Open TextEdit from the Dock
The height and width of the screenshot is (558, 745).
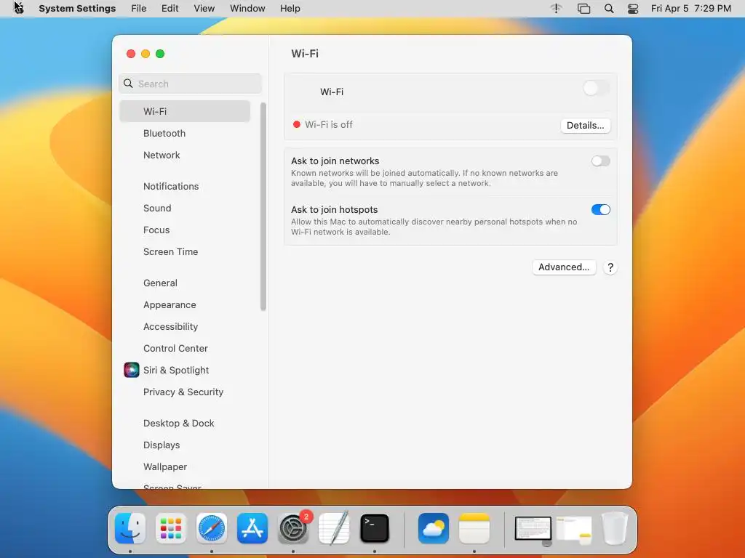pos(334,528)
